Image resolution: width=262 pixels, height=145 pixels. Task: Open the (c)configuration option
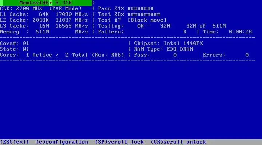[x=62, y=142]
